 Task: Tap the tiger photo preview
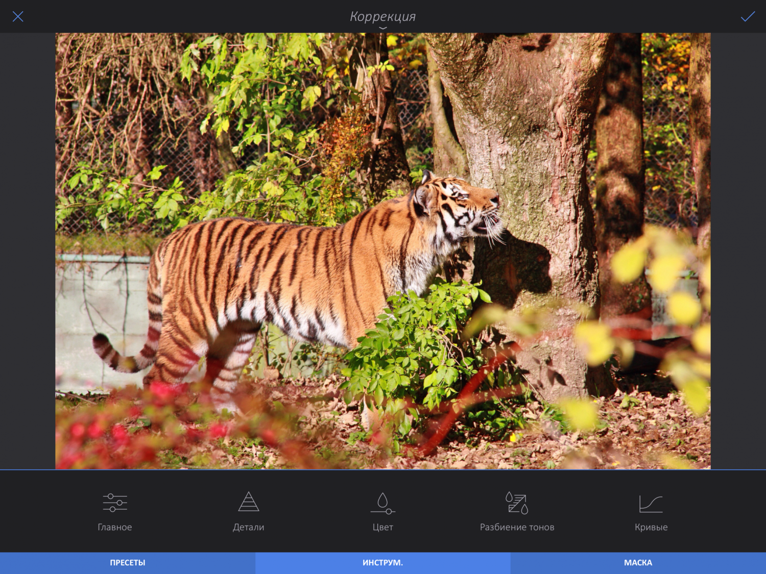383,251
